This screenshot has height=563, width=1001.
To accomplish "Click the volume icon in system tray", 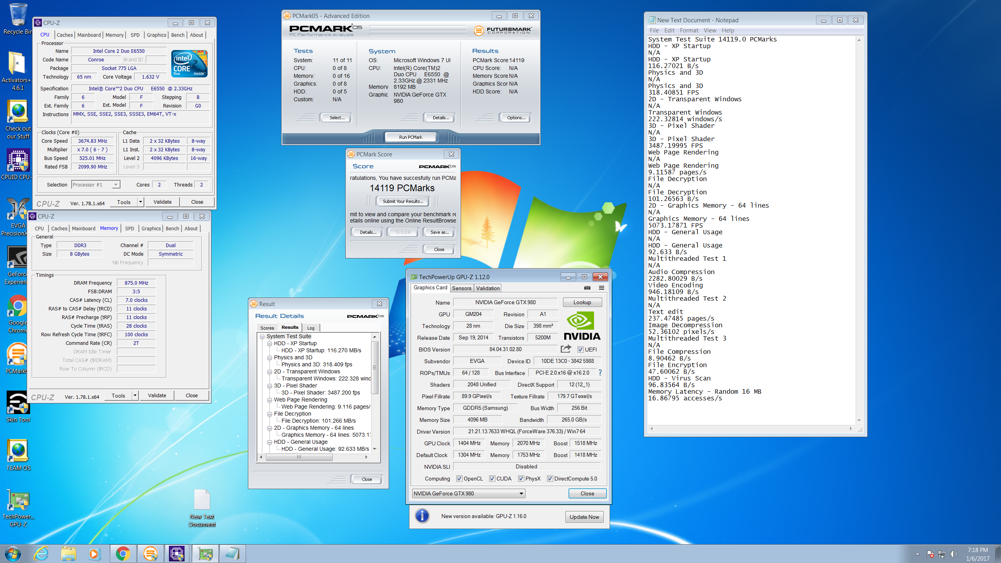I will click(953, 554).
